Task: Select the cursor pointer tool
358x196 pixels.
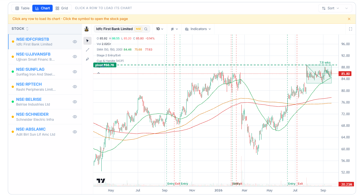Action: (x=87, y=41)
